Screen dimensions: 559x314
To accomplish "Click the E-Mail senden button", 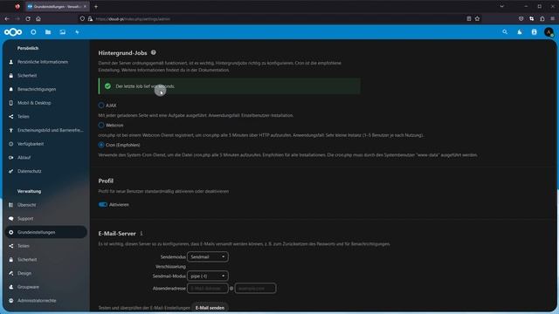I will [210, 308].
